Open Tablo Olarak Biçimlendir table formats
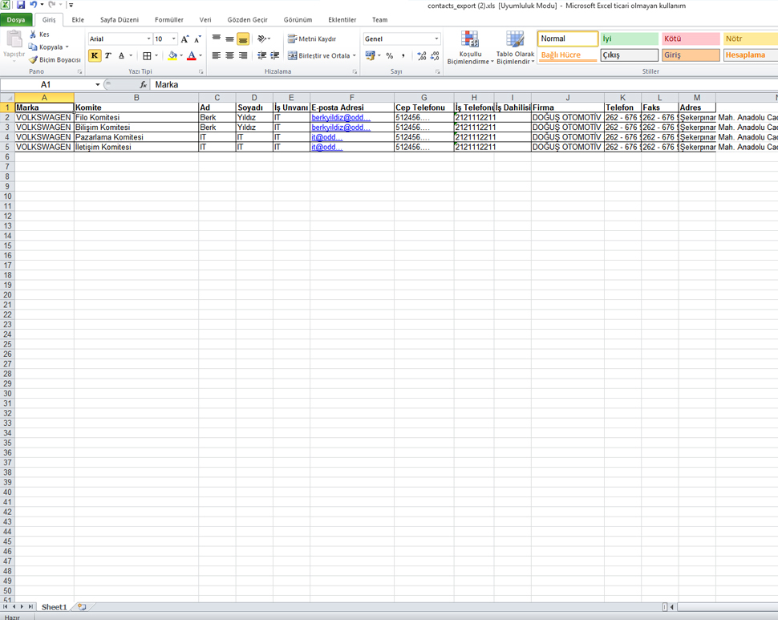The height and width of the screenshot is (620, 778). click(515, 47)
